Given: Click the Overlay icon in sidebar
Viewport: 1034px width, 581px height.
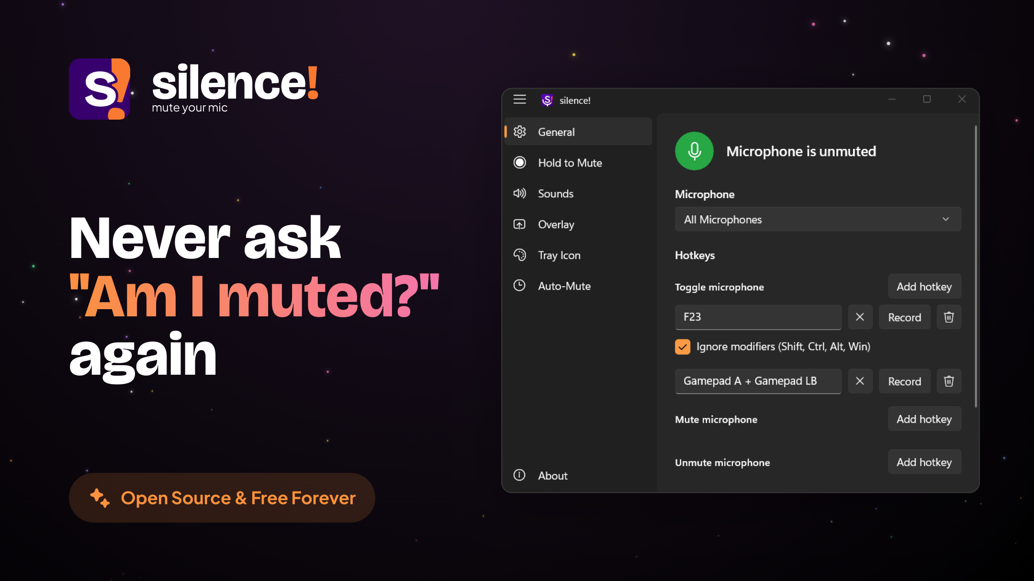Looking at the screenshot, I should click(x=519, y=224).
